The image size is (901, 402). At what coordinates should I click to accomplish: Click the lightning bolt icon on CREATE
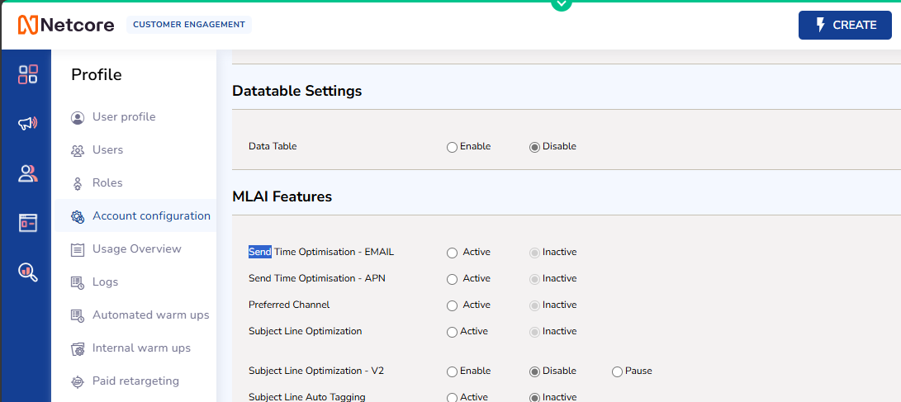(820, 25)
